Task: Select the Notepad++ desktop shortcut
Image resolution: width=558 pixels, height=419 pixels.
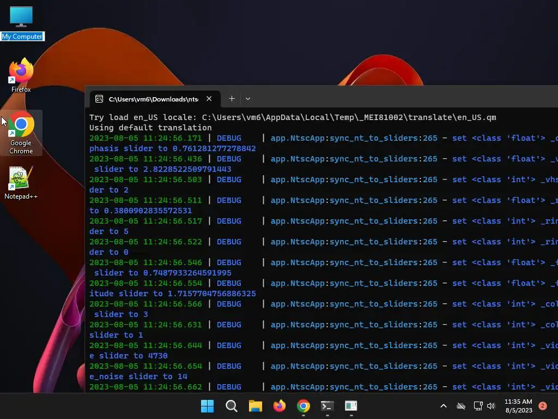Action: [21, 182]
